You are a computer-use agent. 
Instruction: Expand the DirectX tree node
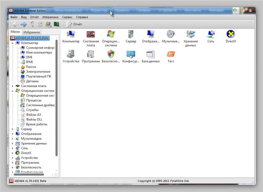click(12, 153)
